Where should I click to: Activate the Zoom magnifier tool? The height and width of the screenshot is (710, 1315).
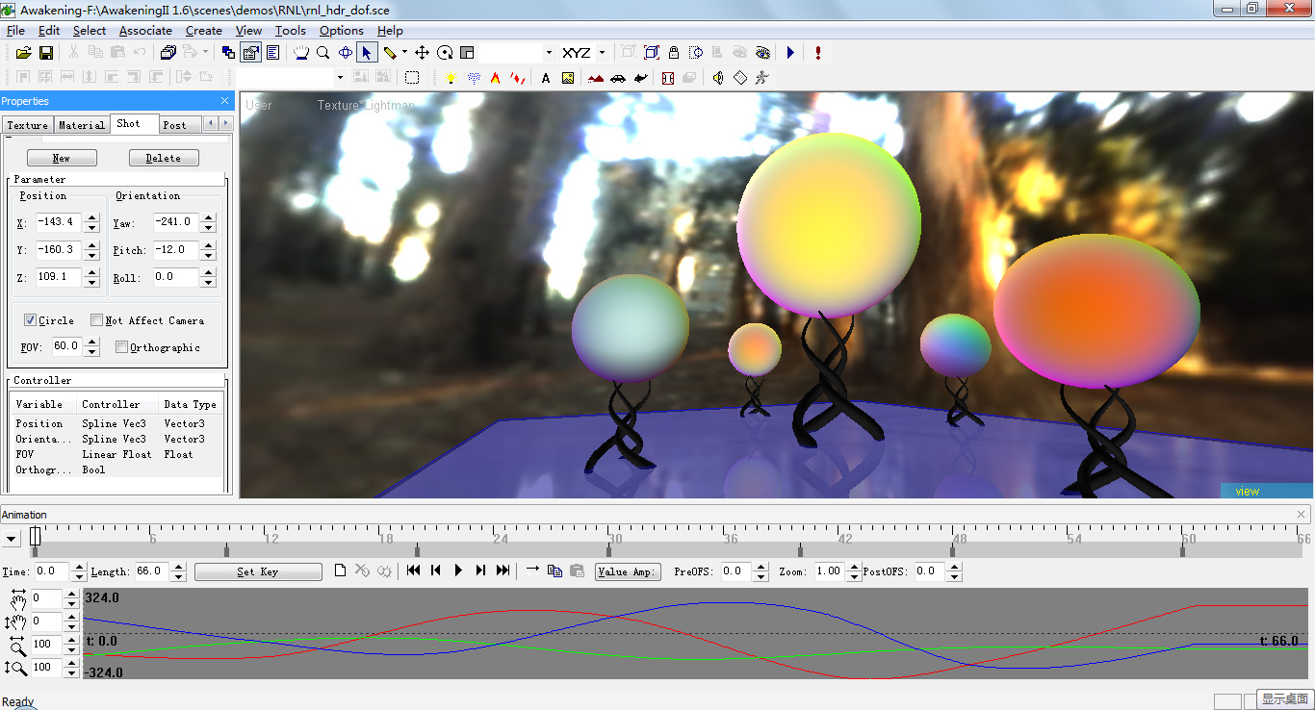click(x=323, y=52)
